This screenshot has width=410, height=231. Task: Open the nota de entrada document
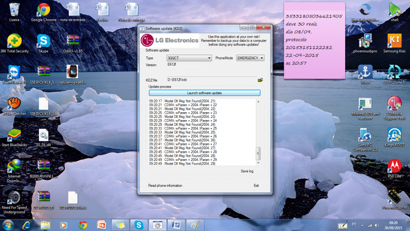coord(73,12)
